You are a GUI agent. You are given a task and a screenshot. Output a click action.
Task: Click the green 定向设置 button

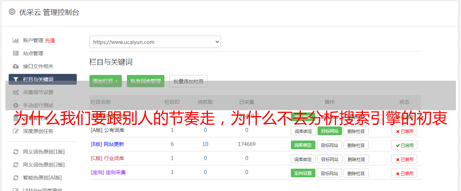pos(303,173)
